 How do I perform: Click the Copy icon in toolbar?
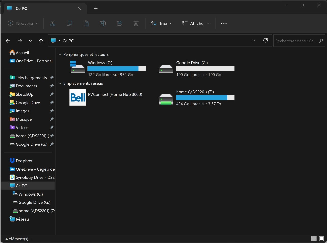[69, 23]
